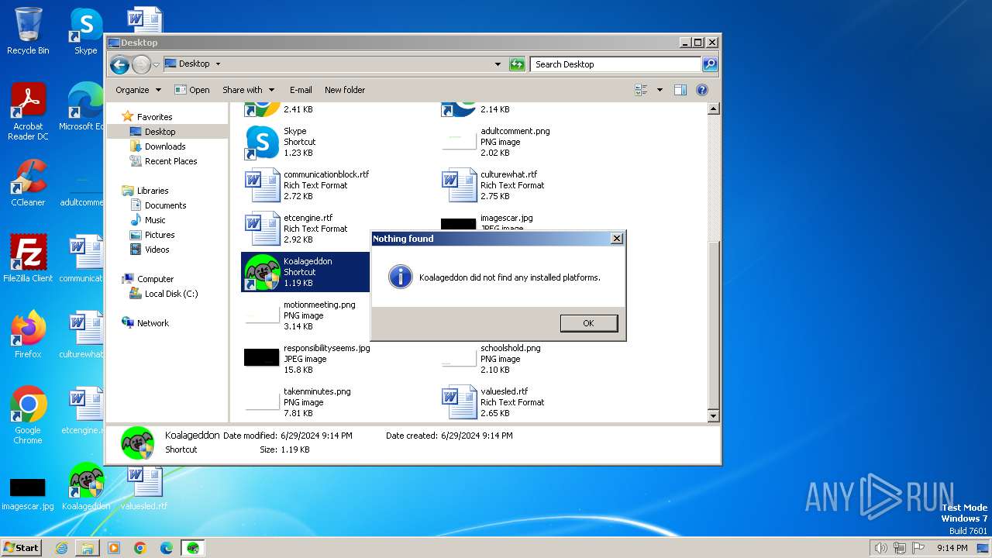The width and height of the screenshot is (992, 558).
Task: Select Videos library
Action: (x=157, y=250)
